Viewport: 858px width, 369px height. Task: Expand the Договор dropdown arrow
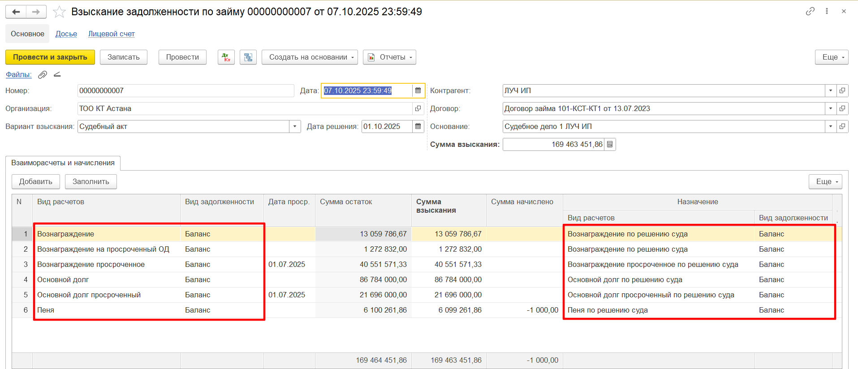(831, 108)
